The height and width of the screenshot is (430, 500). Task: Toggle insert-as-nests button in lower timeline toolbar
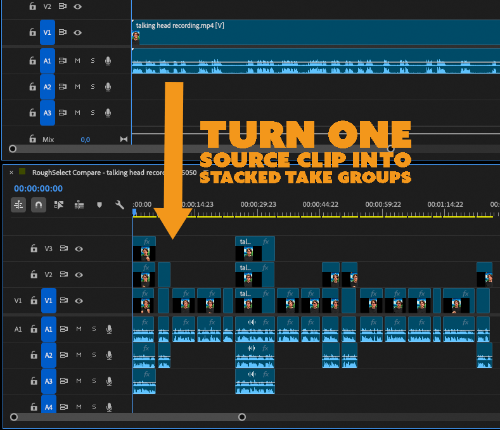(18, 205)
